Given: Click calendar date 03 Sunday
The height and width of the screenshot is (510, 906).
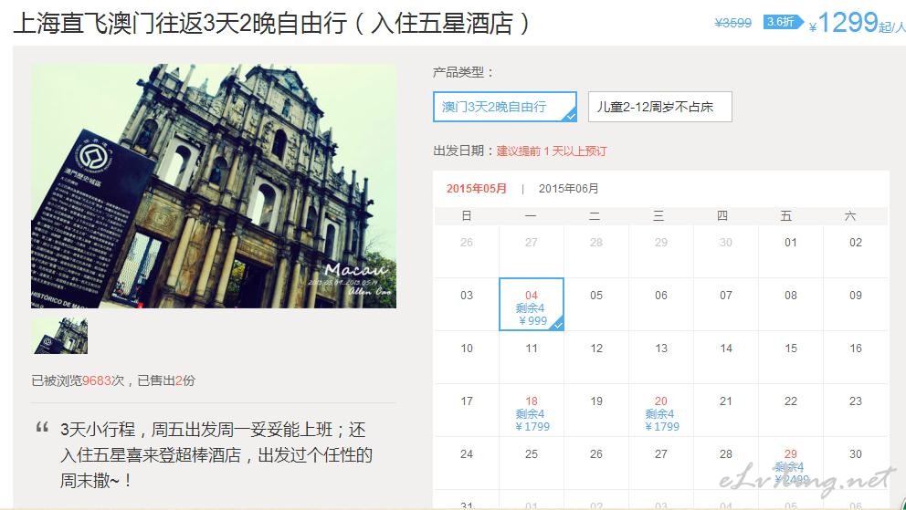Looking at the screenshot, I should coord(467,296).
